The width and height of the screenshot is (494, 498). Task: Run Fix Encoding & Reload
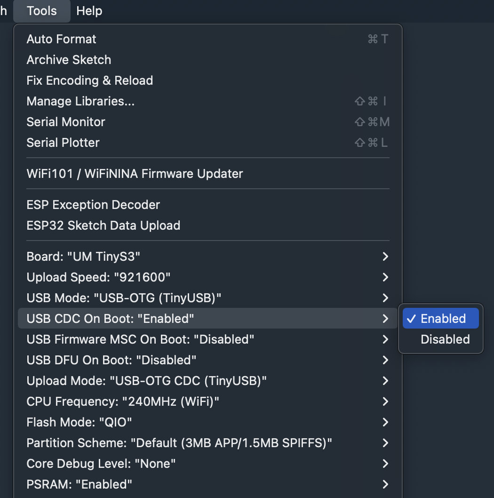(89, 80)
